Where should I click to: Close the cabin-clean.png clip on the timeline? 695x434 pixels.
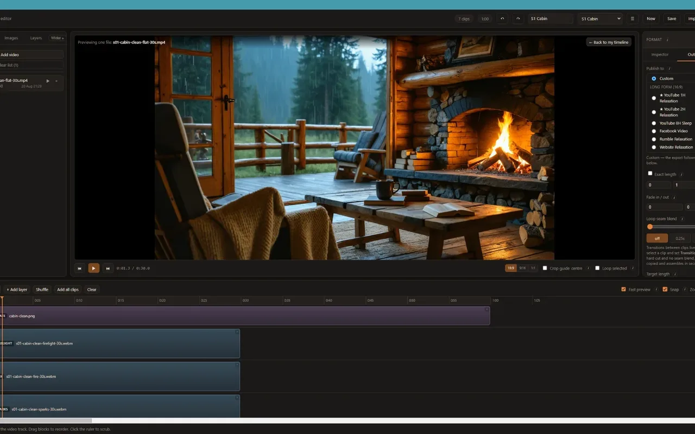(x=487, y=309)
